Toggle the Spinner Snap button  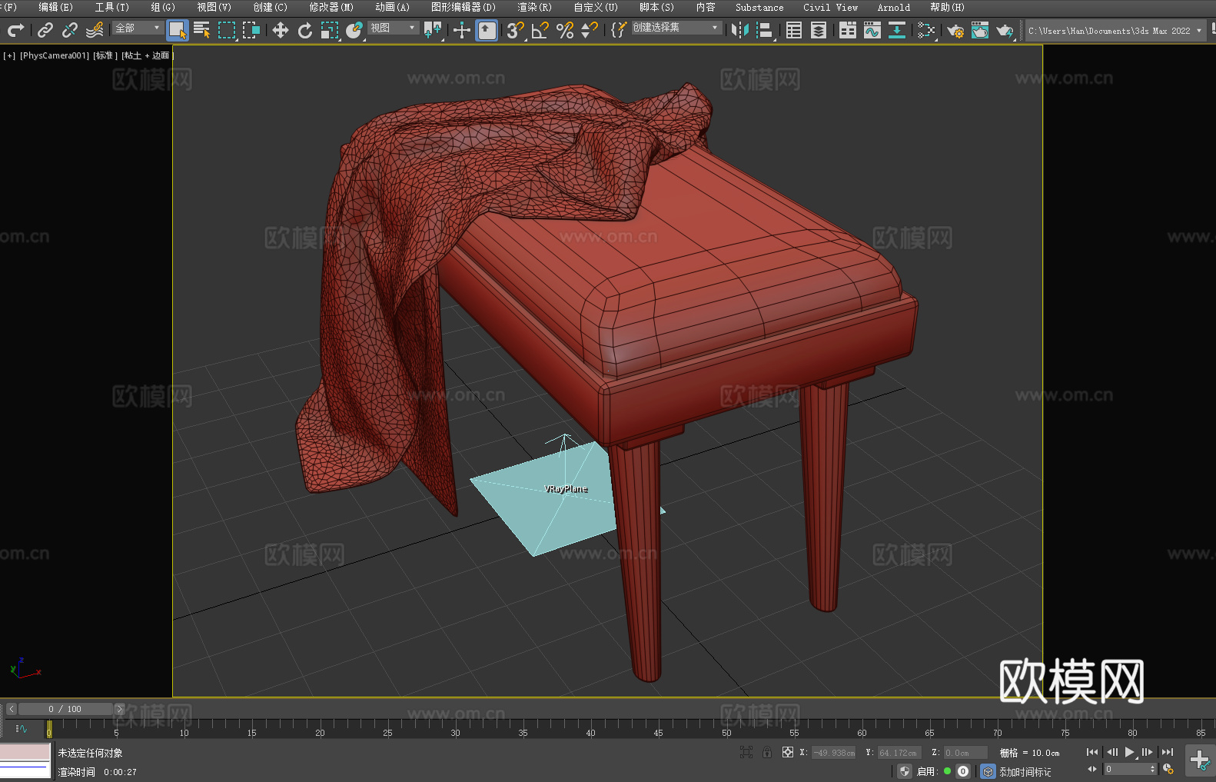(590, 30)
